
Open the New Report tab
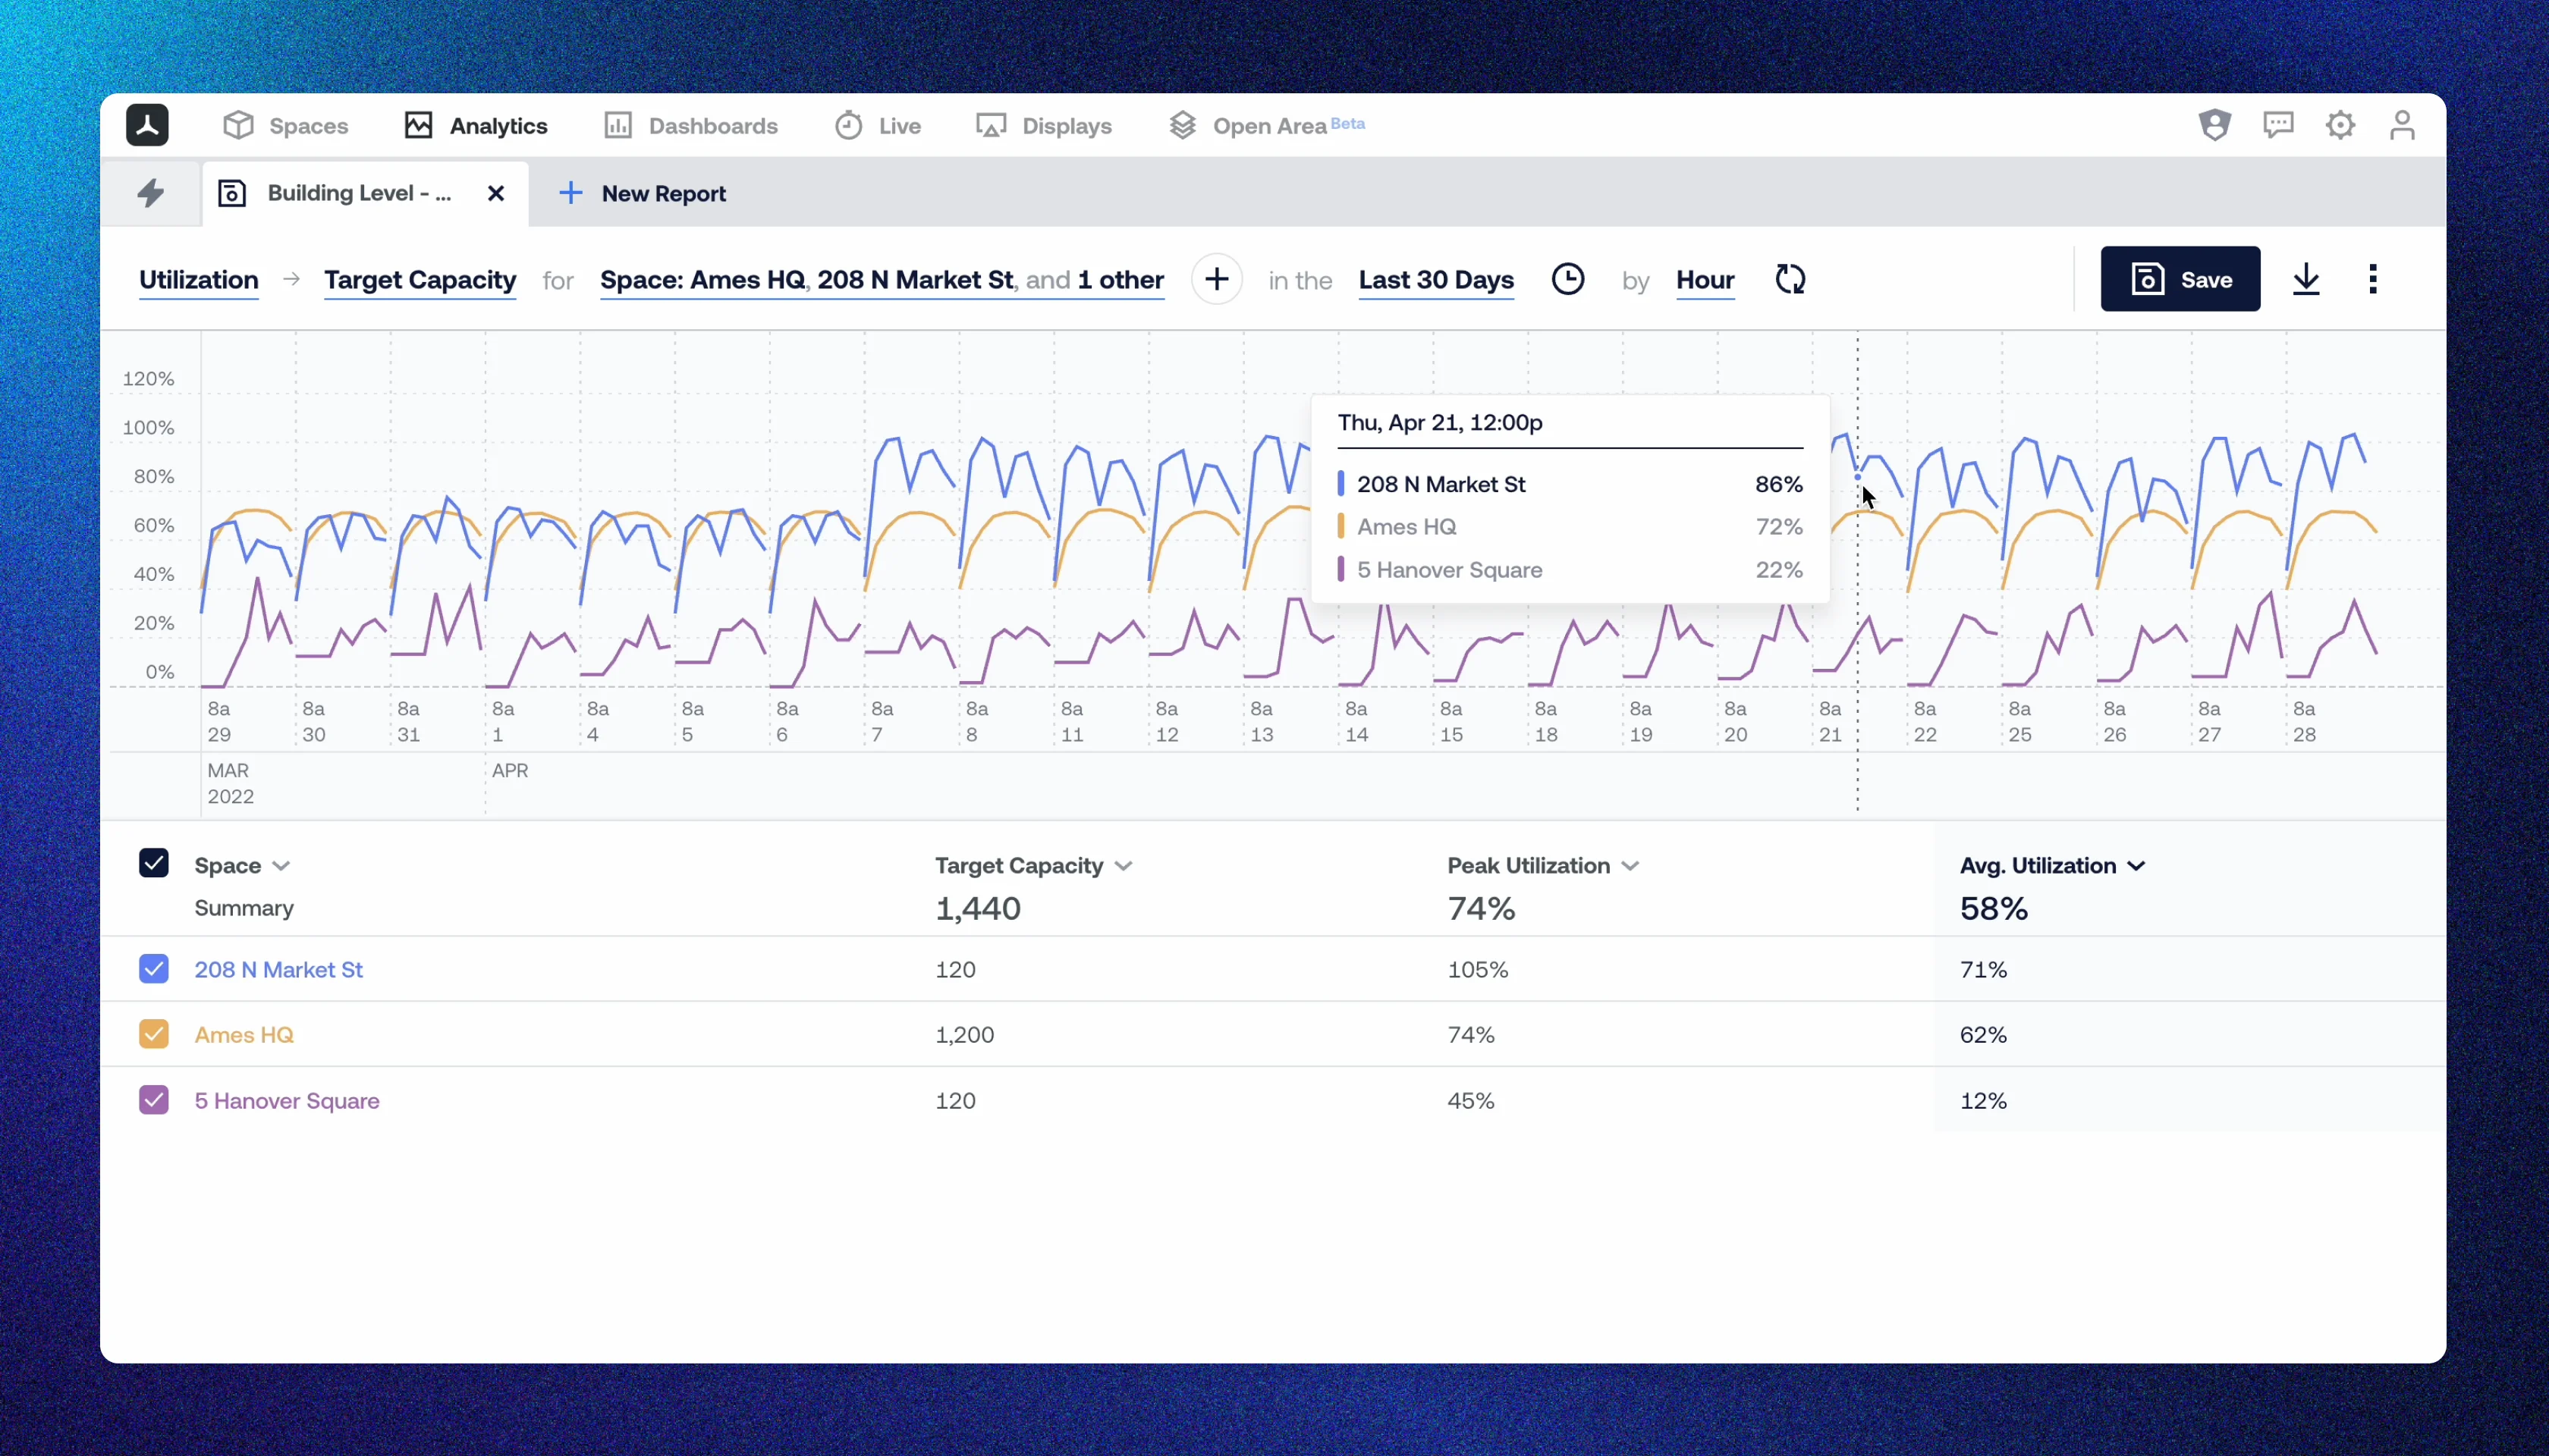click(643, 194)
